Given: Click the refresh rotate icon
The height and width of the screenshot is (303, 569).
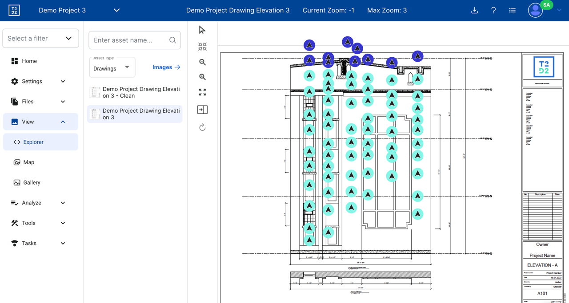Looking at the screenshot, I should (202, 127).
